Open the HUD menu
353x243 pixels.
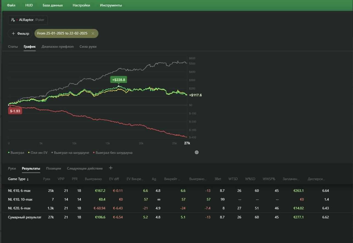pyautogui.click(x=29, y=5)
